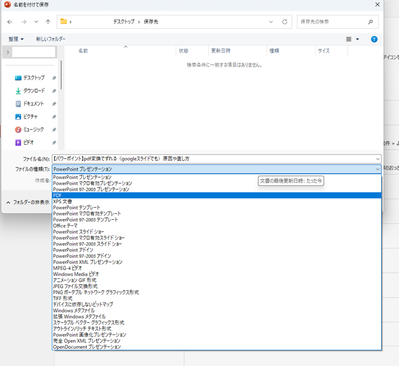Image resolution: width=399 pixels, height=366 pixels.
Task: Open the Organize menu button
Action: [16, 39]
